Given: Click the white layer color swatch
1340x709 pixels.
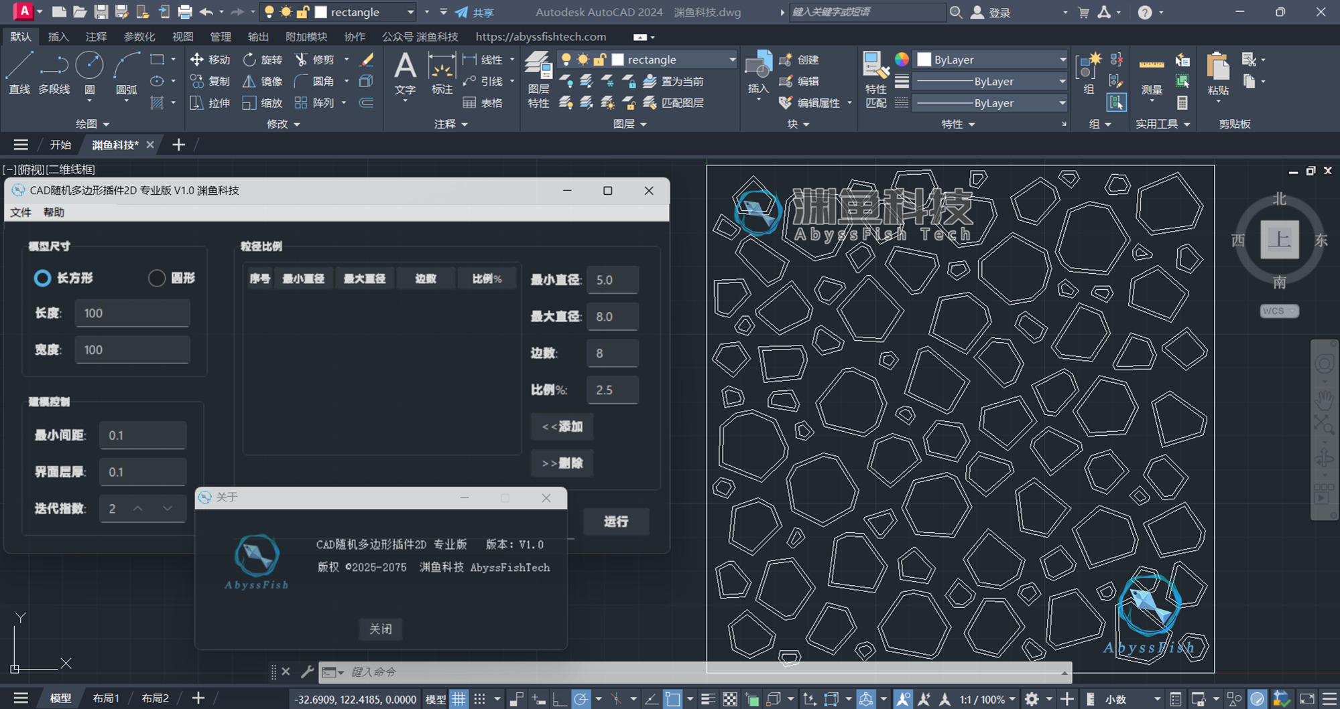Looking at the screenshot, I should 617,60.
